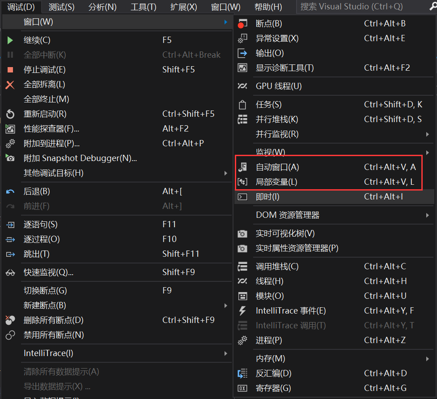Click the blue Step Backward arrow icon
Viewport: 437px width, 399px height.
pos(10,191)
